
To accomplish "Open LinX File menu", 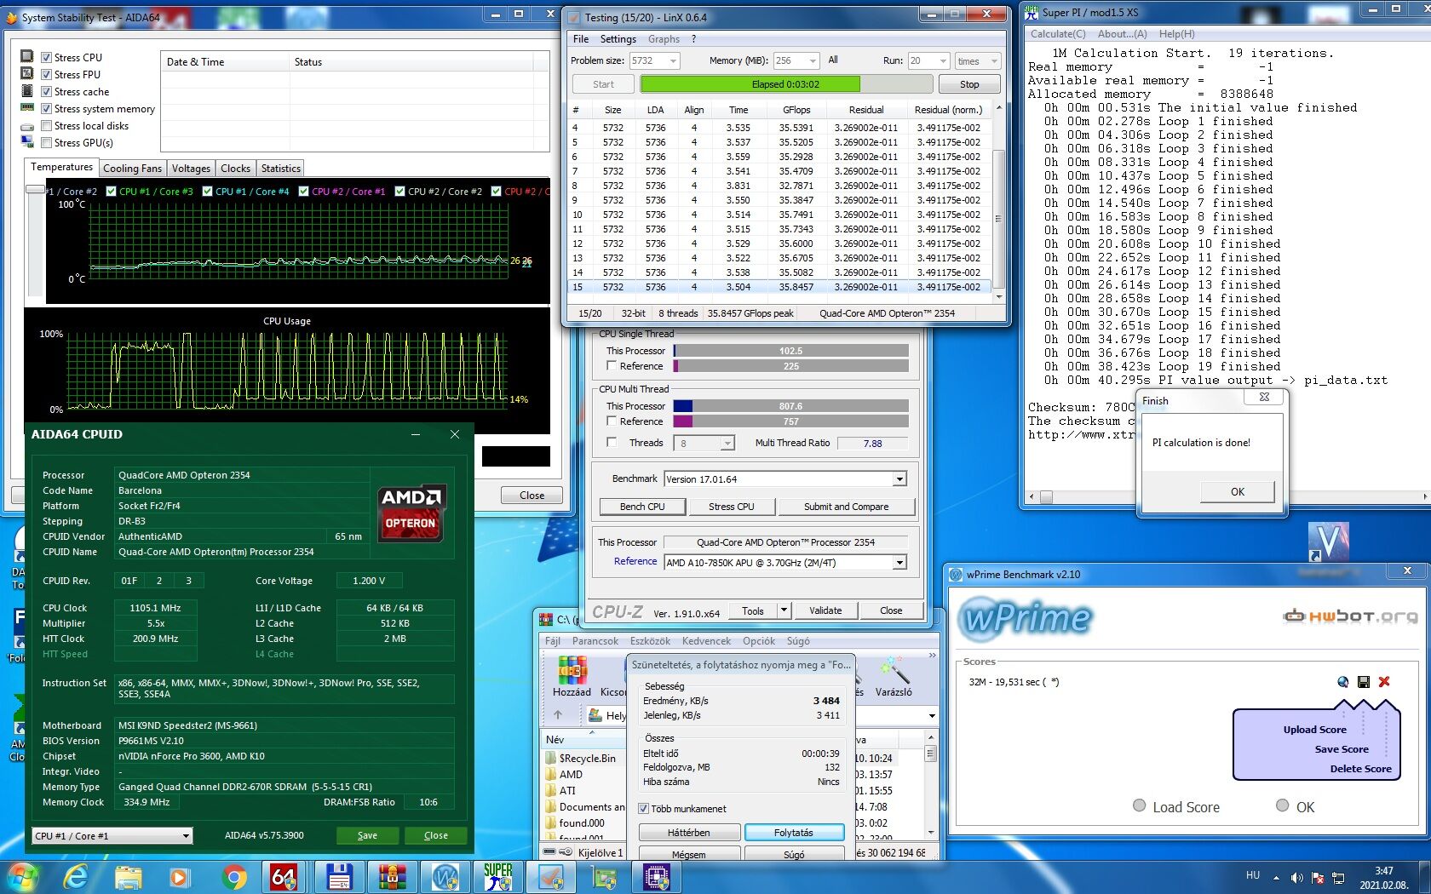I will [580, 39].
